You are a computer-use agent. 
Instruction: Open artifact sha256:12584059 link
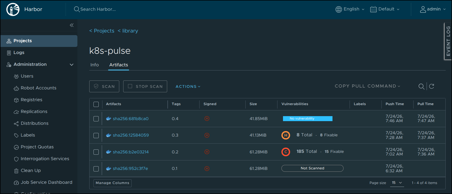coord(131,135)
